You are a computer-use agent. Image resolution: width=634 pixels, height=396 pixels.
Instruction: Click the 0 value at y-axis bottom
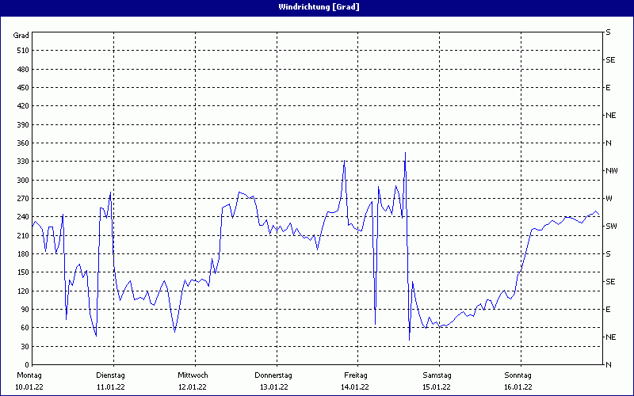(x=25, y=364)
